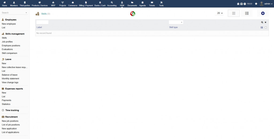Open the Projects module
This screenshot has height=139, width=274.
[x=63, y=4]
